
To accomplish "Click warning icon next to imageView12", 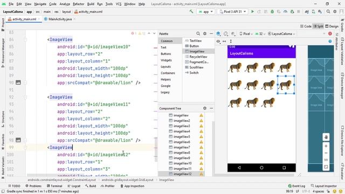I will tap(201, 174).
